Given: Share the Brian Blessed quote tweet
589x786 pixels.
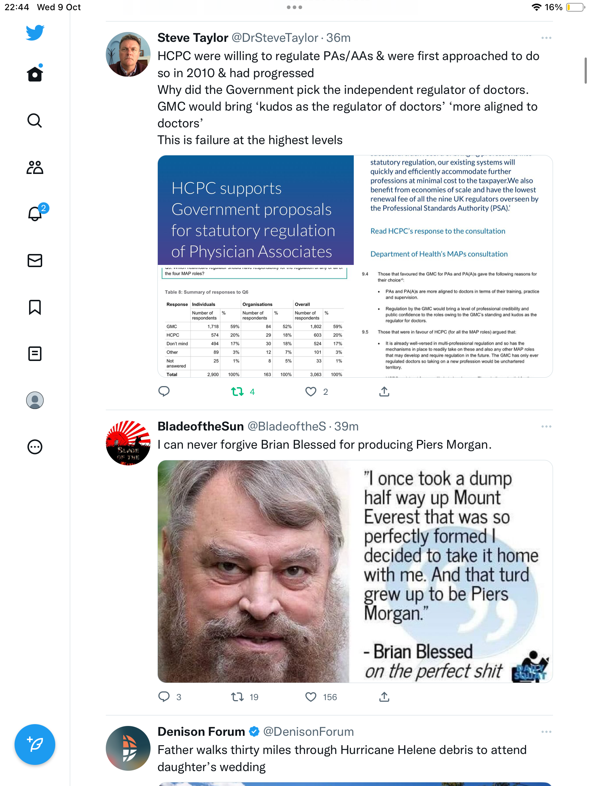Looking at the screenshot, I should 384,697.
